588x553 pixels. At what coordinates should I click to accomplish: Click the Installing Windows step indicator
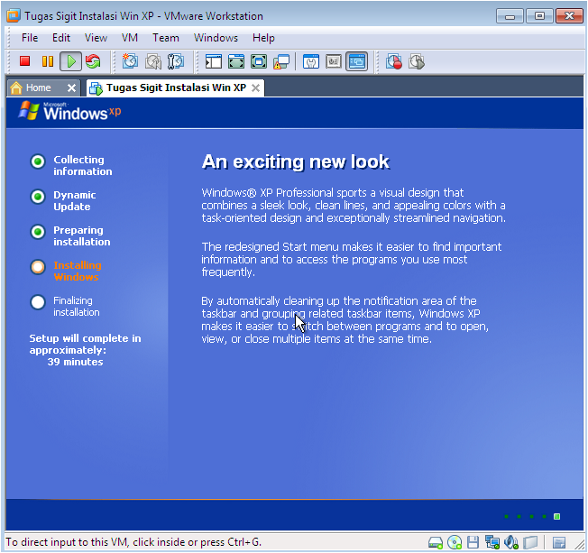coord(38,267)
